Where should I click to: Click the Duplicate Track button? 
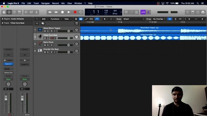click(43, 24)
